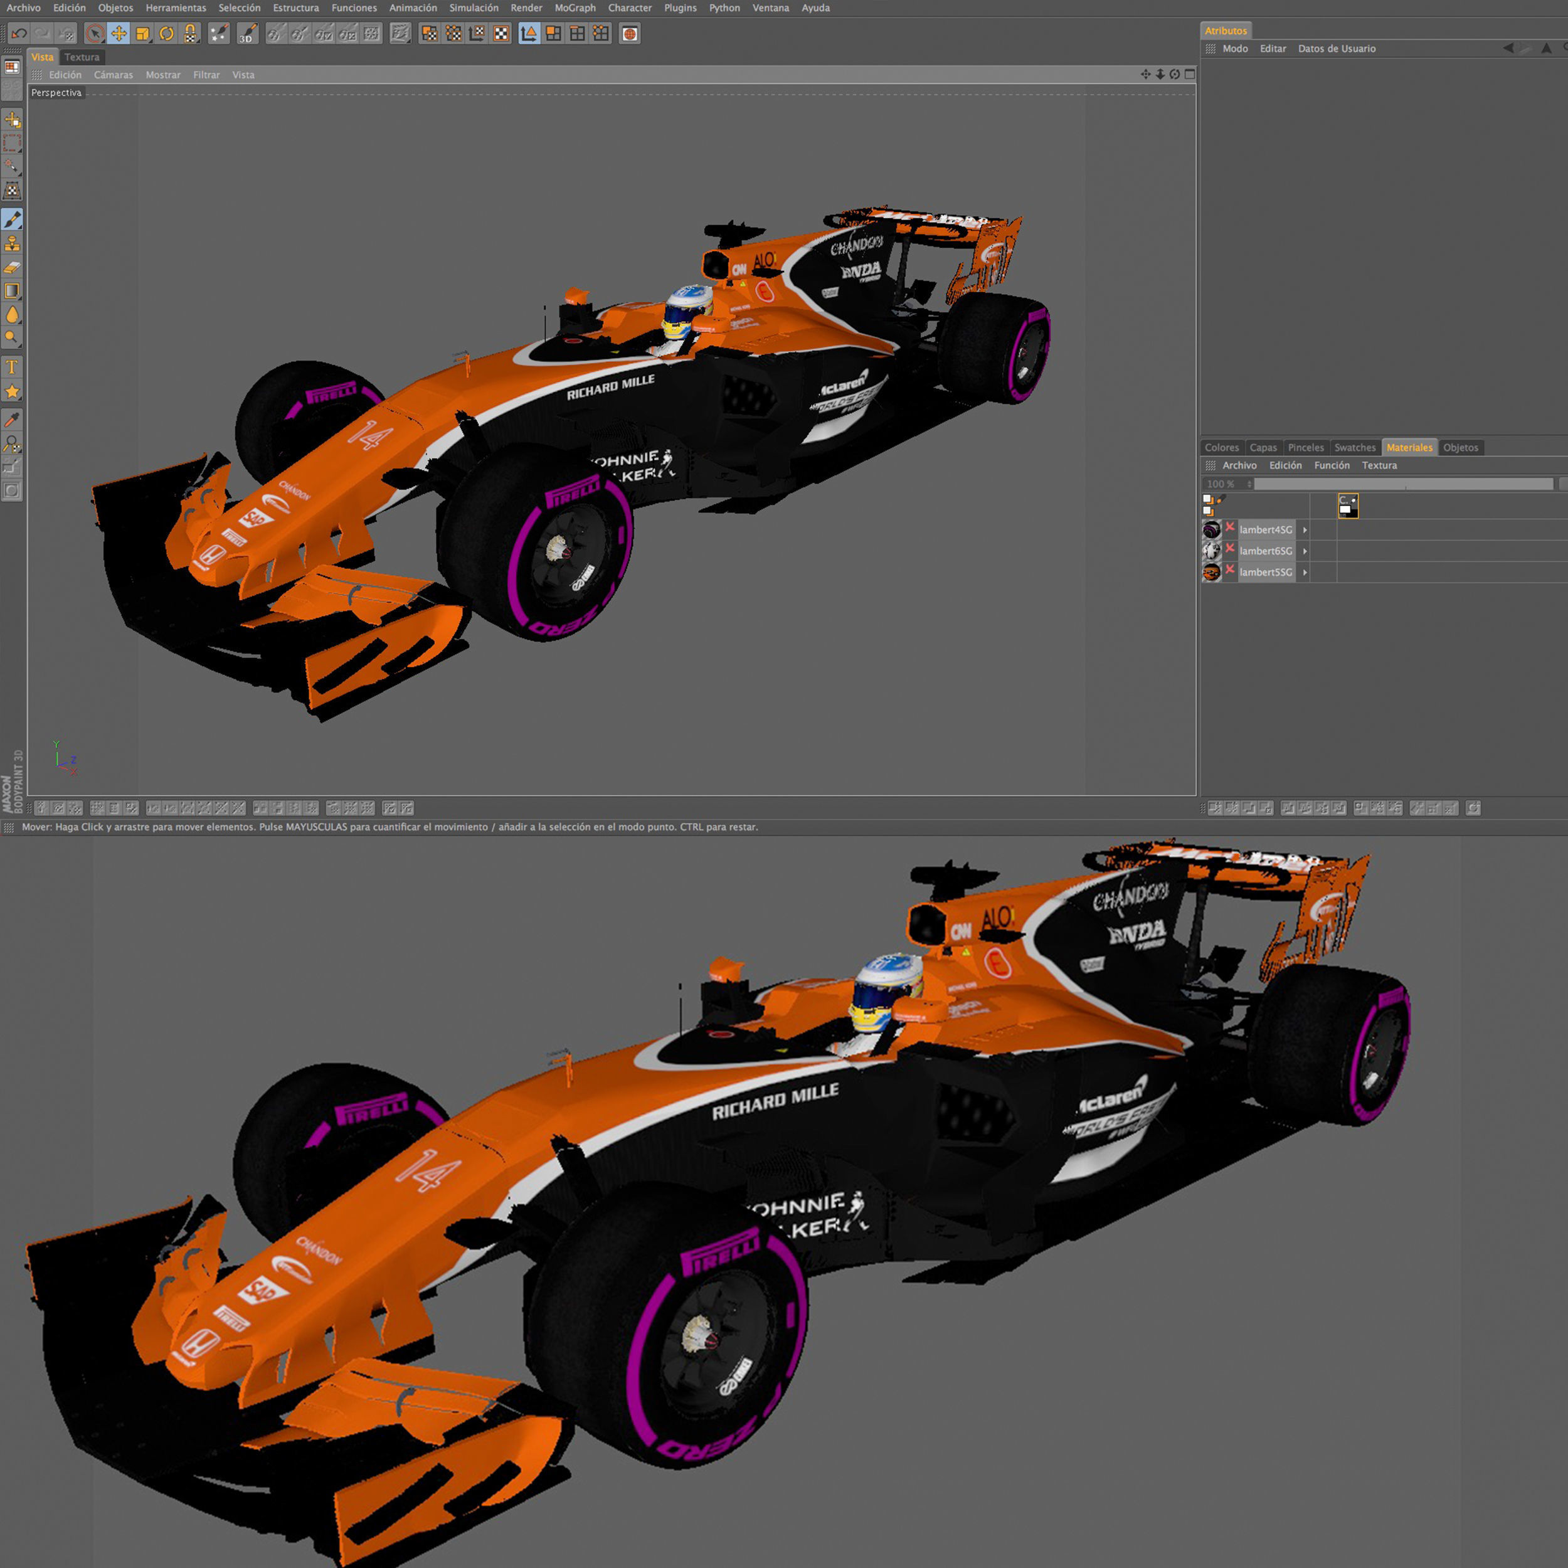Select the Dodge tool below the drop
1568x1568 pixels.
[12, 337]
